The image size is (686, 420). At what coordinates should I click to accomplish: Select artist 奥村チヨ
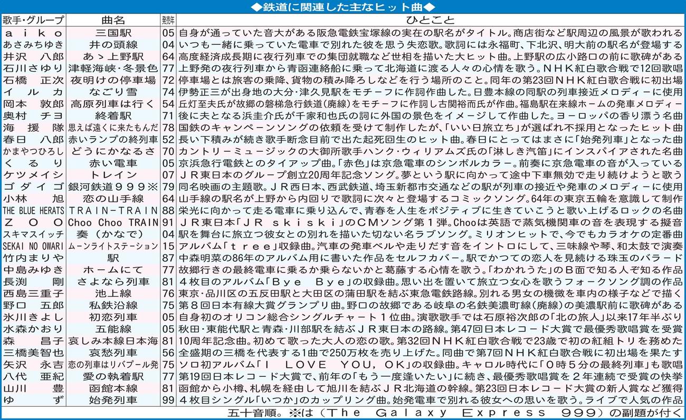pyautogui.click(x=33, y=115)
